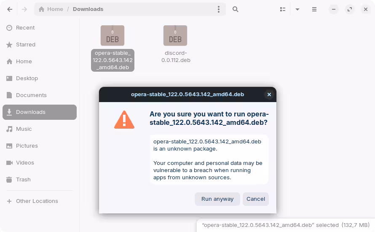
Task: Select the opera-stable deb package icon
Action: pyautogui.click(x=112, y=36)
